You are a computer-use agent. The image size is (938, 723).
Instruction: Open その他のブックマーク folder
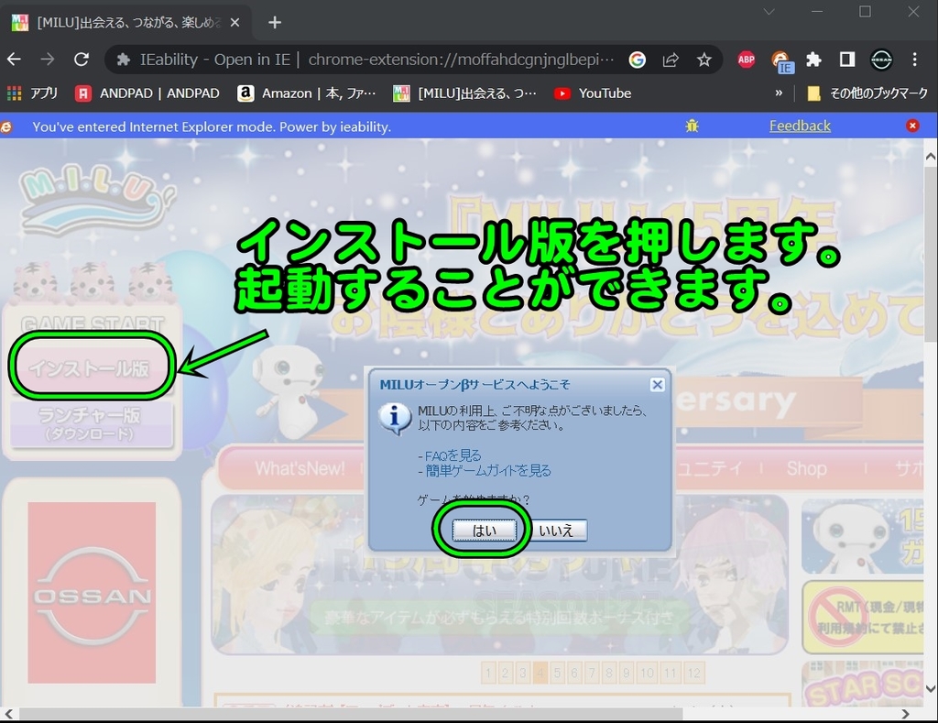pyautogui.click(x=867, y=93)
